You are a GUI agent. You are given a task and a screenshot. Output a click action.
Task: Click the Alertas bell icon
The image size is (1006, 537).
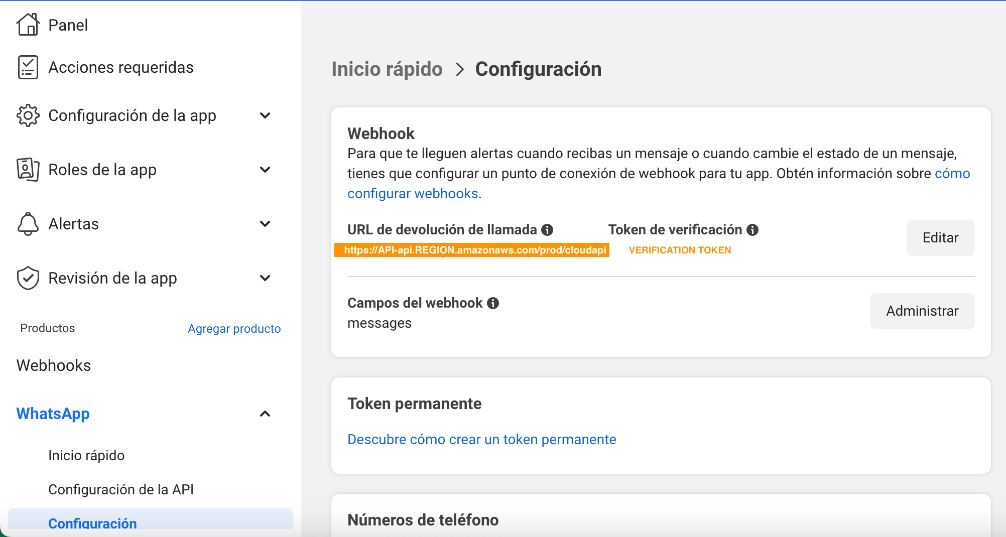pos(28,224)
